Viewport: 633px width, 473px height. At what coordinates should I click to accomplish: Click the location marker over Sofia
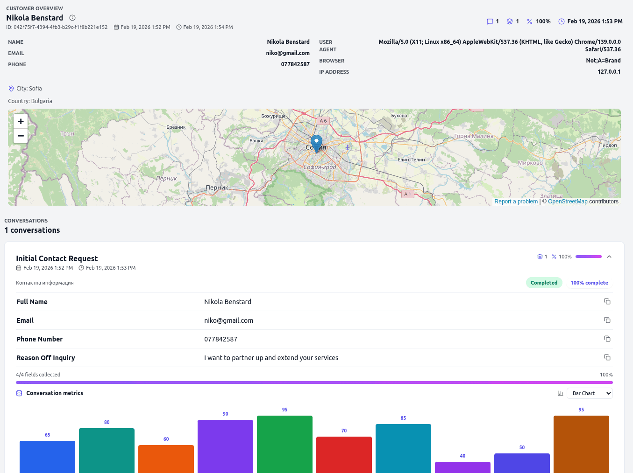(316, 142)
